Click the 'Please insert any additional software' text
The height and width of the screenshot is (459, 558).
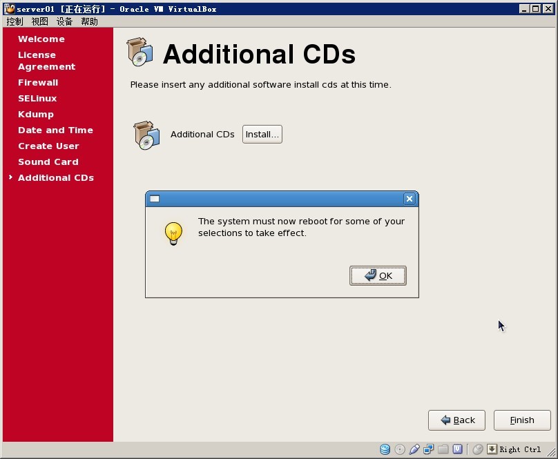pyautogui.click(x=260, y=85)
